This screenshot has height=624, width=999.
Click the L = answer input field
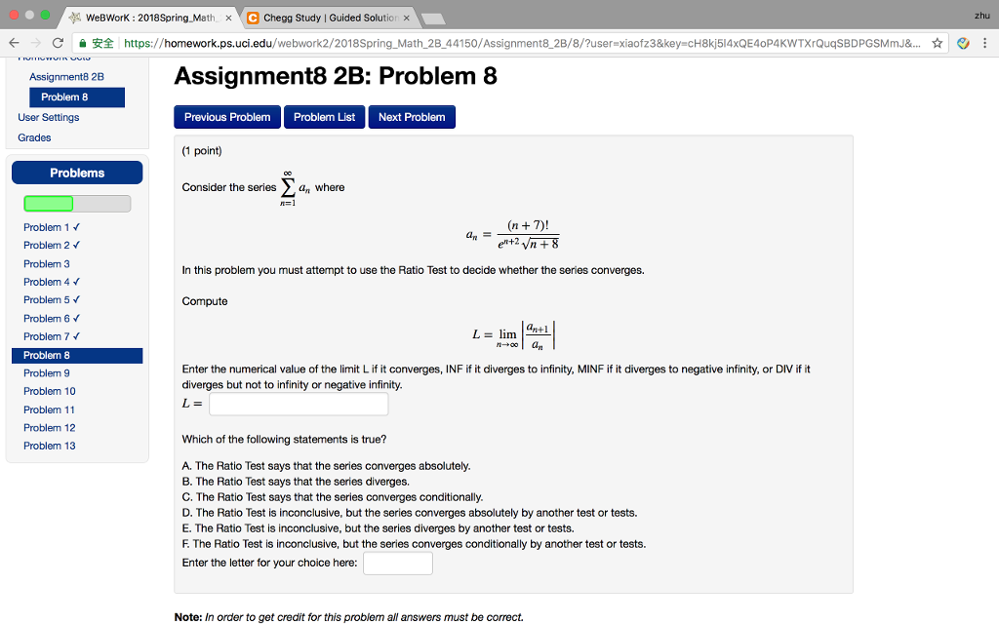[298, 403]
